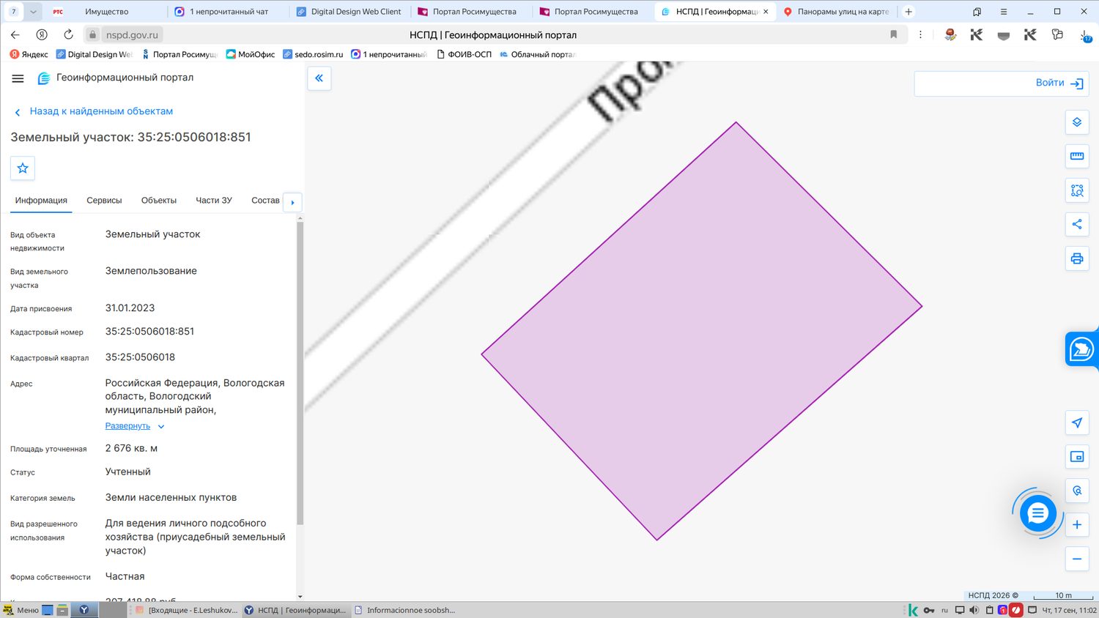
Task: Open the map layers tool
Action: point(1077,122)
